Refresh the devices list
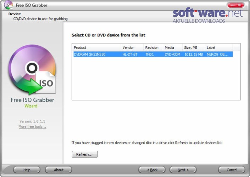This screenshot has width=250, height=177. coord(85,154)
